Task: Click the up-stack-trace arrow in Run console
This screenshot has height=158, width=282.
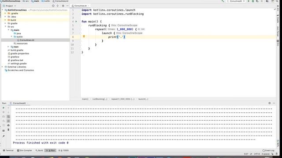Action: click(x=8, y=108)
